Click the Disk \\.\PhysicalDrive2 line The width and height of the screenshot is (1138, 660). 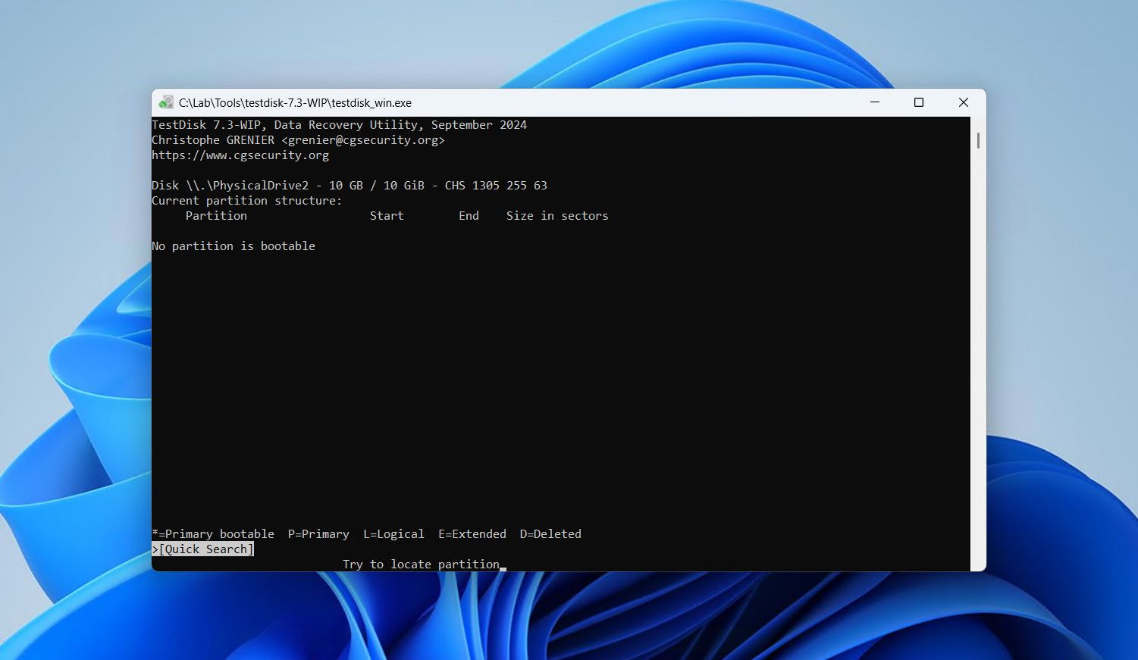pyautogui.click(x=350, y=186)
